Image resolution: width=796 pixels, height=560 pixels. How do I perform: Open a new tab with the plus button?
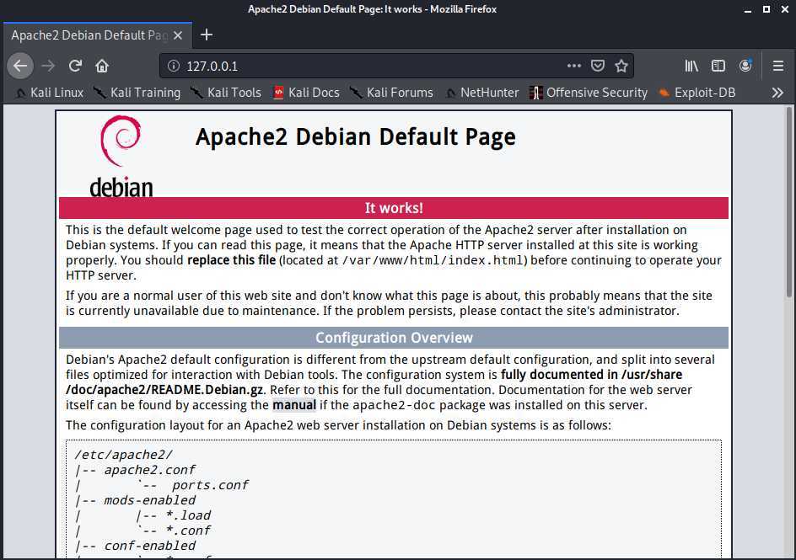pos(207,35)
